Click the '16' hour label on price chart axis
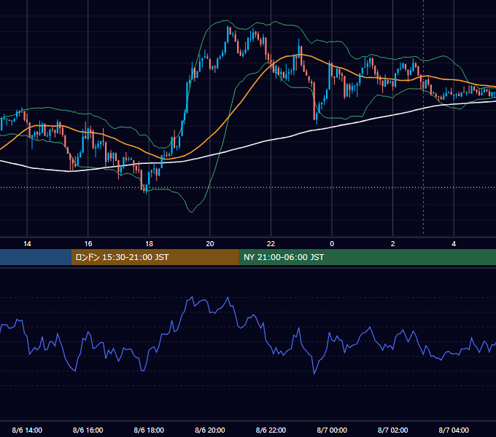496x437 pixels. click(x=88, y=244)
